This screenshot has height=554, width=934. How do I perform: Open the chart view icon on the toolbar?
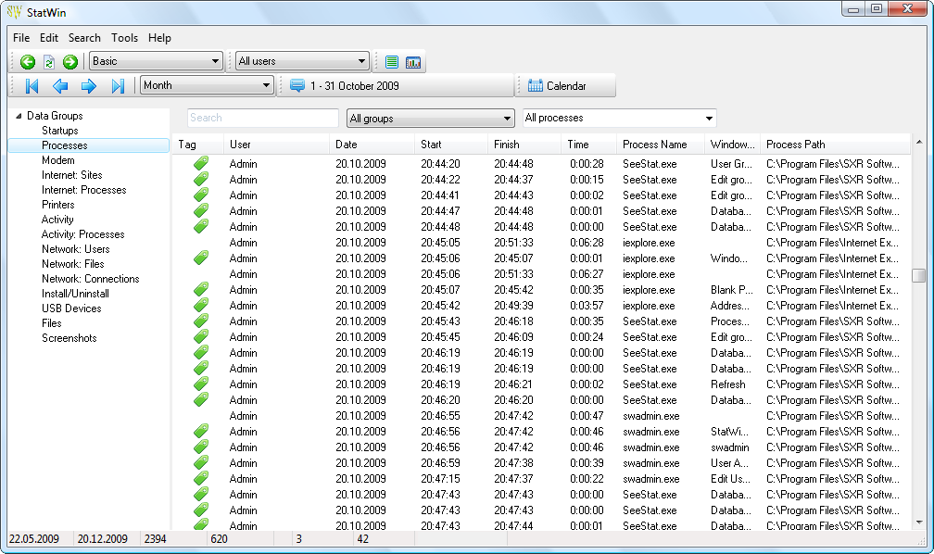coord(414,61)
